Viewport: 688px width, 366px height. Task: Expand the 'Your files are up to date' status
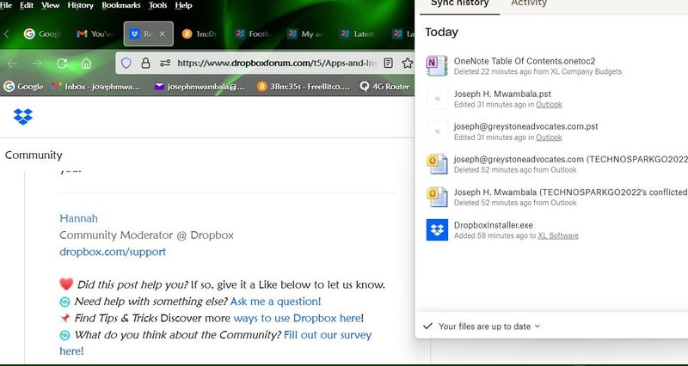482,326
